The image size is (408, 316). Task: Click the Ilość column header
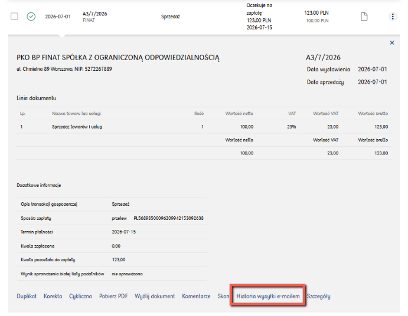point(199,114)
